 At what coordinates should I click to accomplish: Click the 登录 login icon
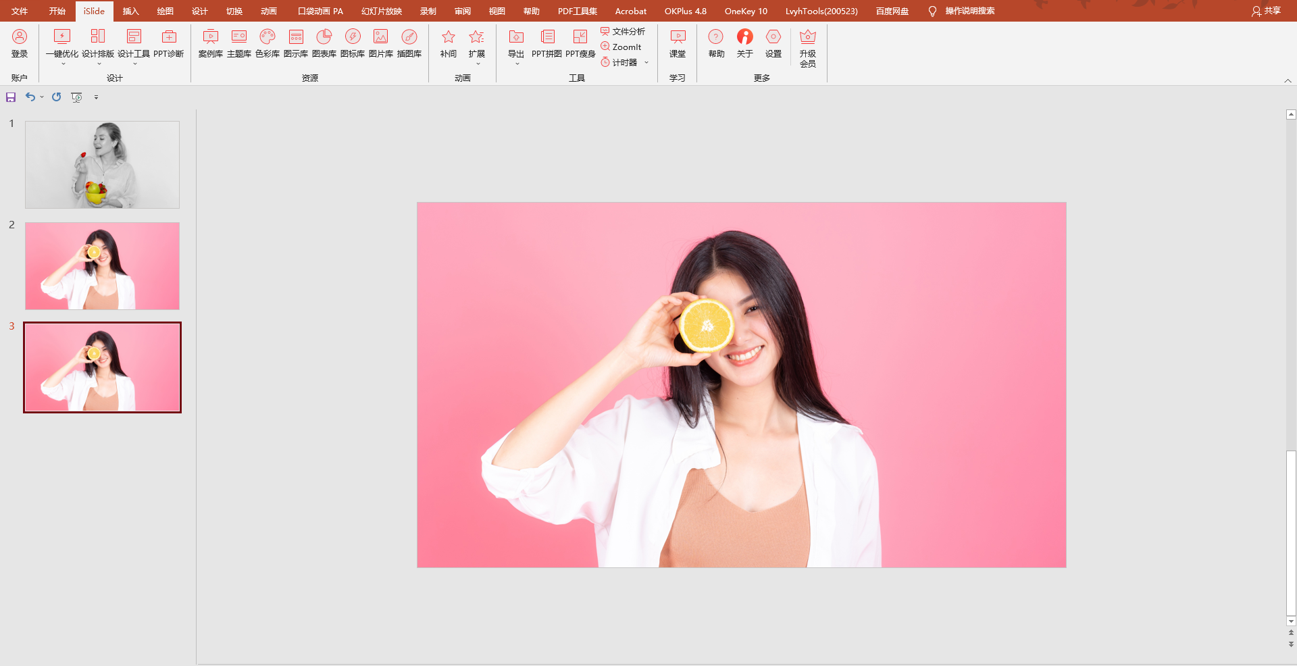[x=20, y=43]
